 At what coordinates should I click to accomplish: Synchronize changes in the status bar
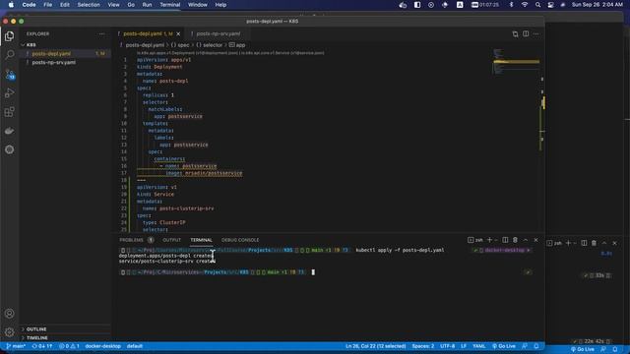click(x=42, y=346)
